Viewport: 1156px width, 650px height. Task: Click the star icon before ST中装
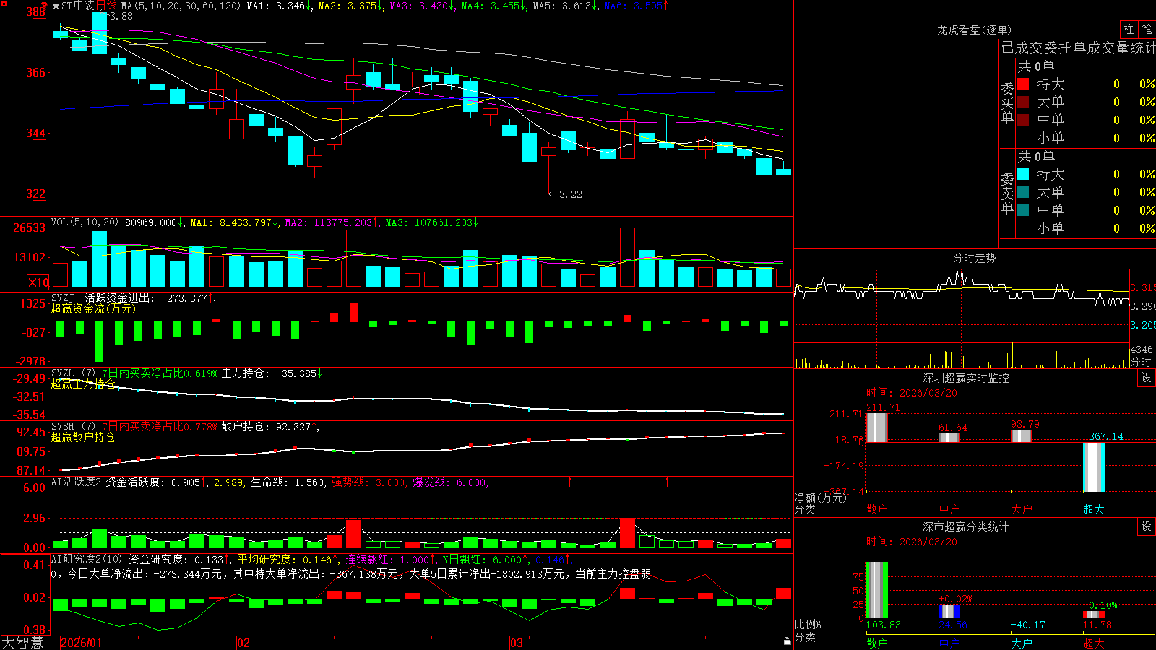click(56, 6)
